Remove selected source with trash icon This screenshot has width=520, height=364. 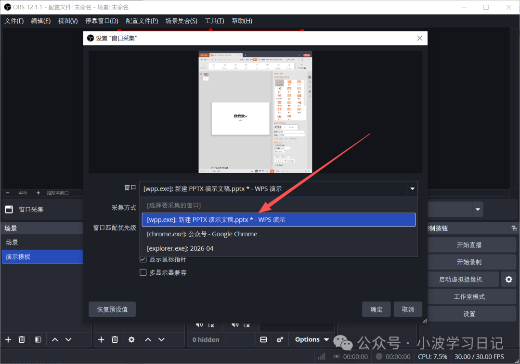click(115, 339)
